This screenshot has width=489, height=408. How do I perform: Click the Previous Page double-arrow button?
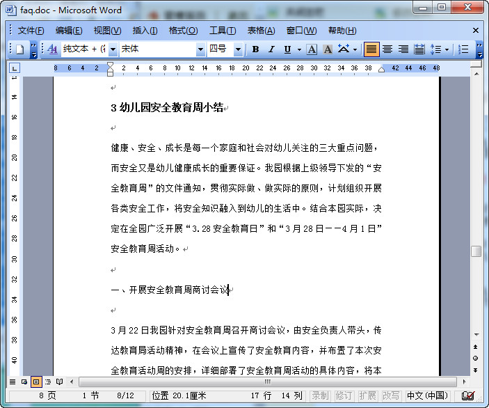point(476,347)
